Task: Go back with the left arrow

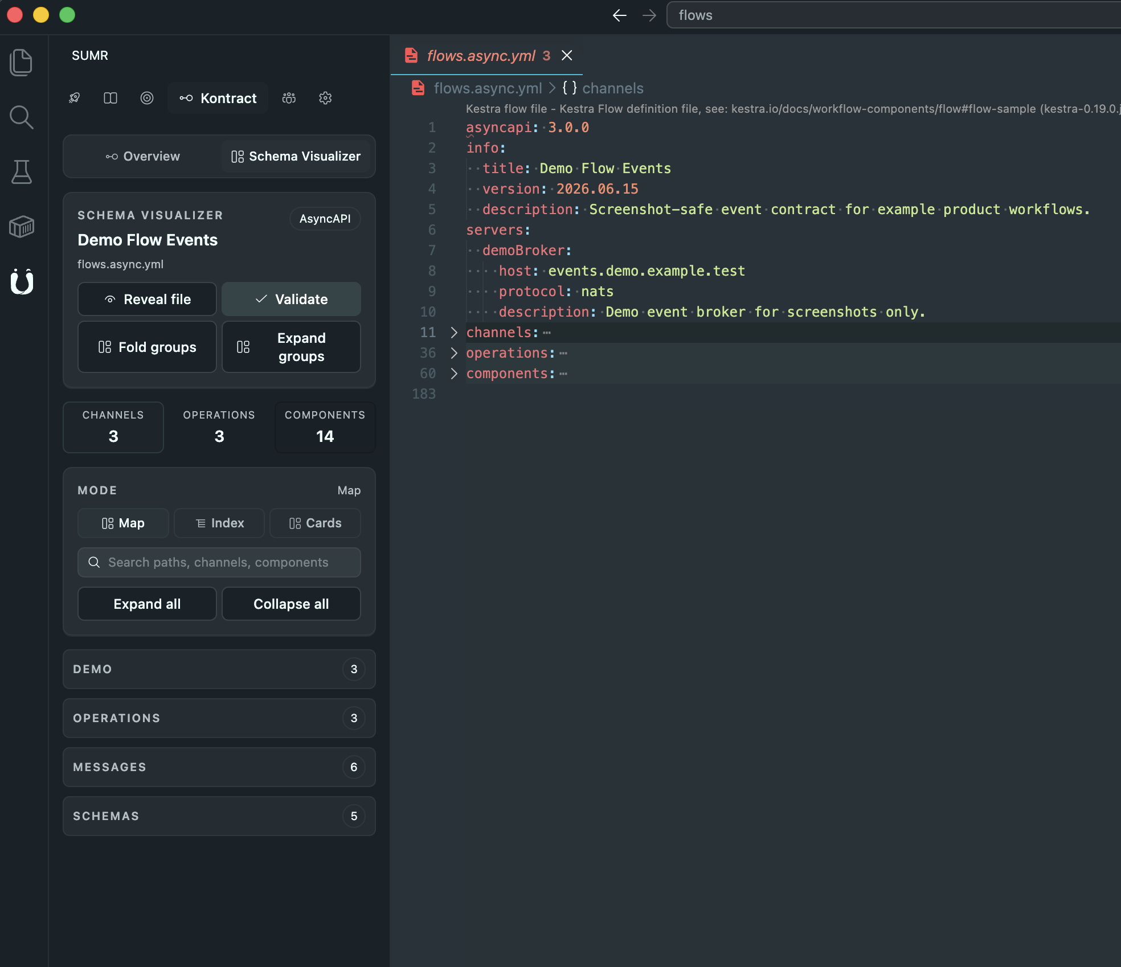Action: click(x=620, y=15)
